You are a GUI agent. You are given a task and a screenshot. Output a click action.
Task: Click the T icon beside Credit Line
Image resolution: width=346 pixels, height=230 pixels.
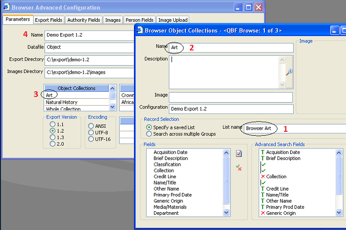(262, 189)
